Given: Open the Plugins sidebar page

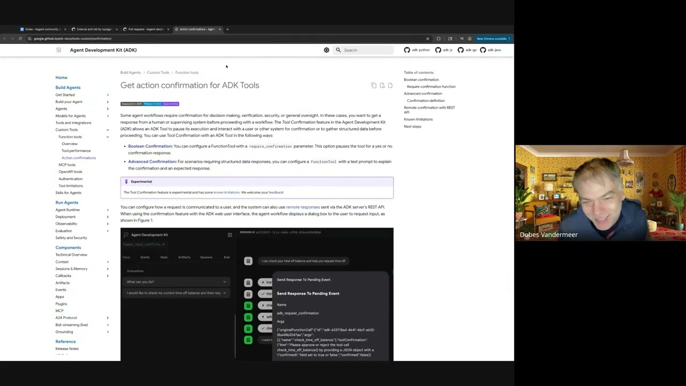Looking at the screenshot, I should [x=61, y=303].
